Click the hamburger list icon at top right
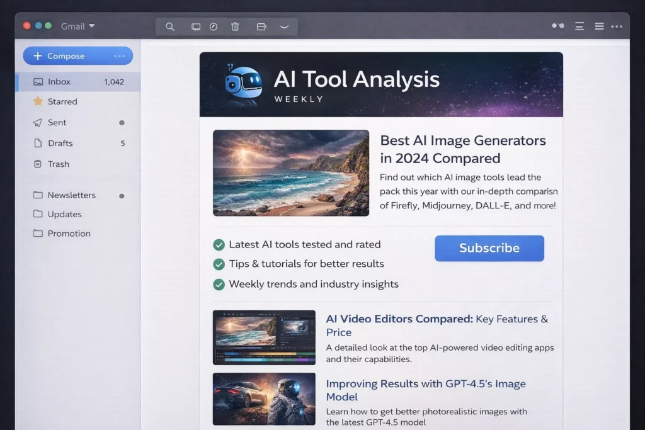The width and height of the screenshot is (645, 430). point(599,26)
